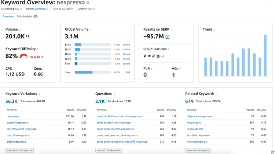Screen dimensions: 275x154
Task: Open the sito della nespresso keyword
Action: click(198, 135)
